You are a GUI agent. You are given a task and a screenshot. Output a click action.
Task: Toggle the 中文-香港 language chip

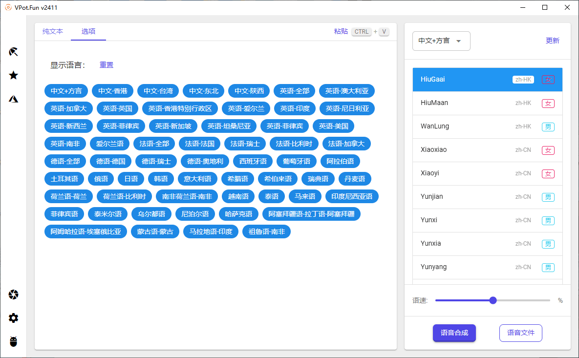[x=113, y=91]
